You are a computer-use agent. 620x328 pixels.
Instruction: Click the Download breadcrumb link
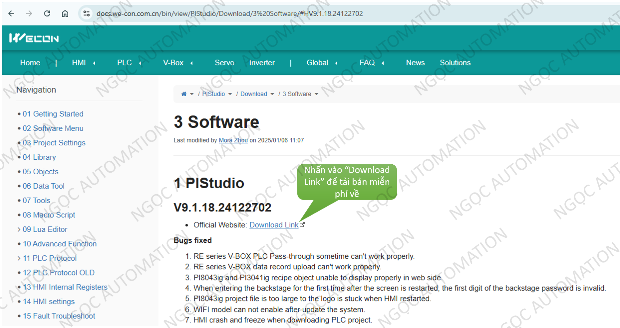[254, 94]
